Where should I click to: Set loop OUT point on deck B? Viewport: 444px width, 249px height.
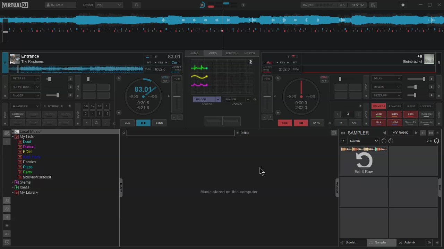(x=355, y=123)
